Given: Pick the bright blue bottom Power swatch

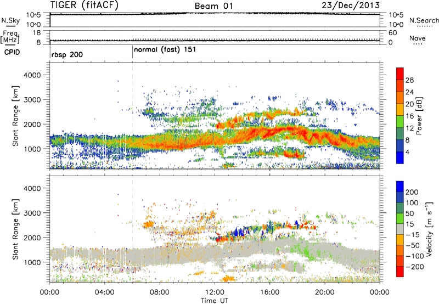Looking at the screenshot, I should click(x=400, y=157).
